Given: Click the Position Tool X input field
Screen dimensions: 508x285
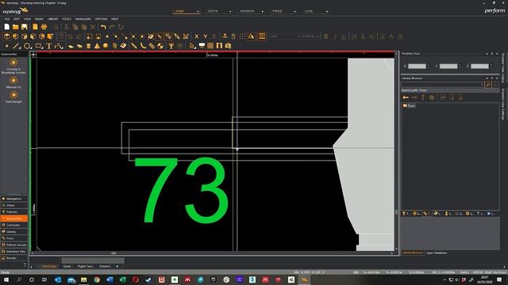Looking at the screenshot, I should [417, 66].
